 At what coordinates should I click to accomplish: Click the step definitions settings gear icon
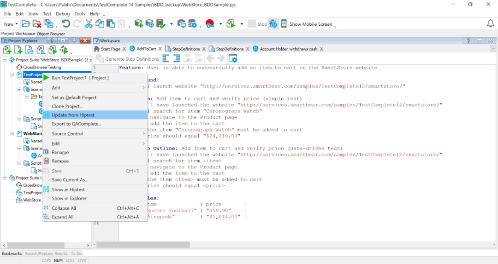tap(233, 58)
